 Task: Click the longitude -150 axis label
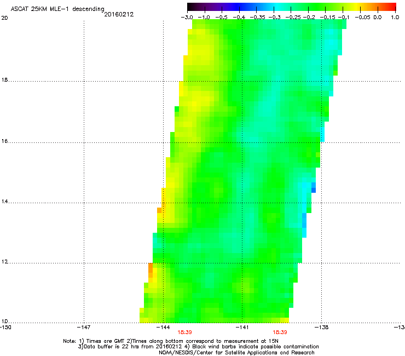pos(5,328)
